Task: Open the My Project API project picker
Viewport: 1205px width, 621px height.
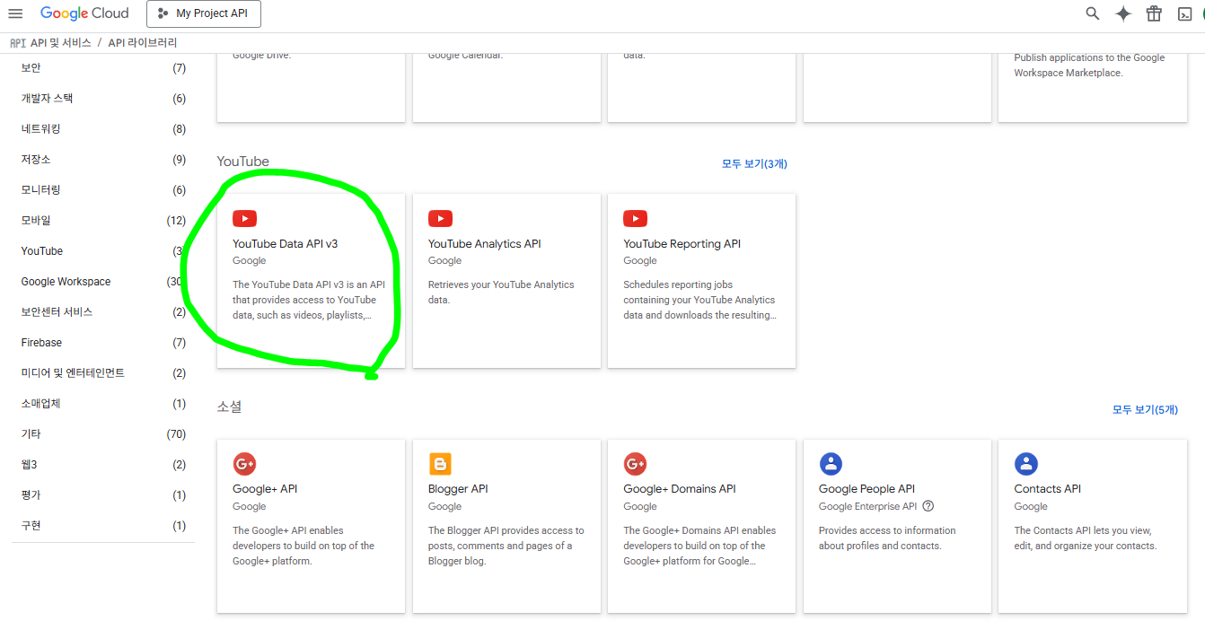Action: pos(204,13)
